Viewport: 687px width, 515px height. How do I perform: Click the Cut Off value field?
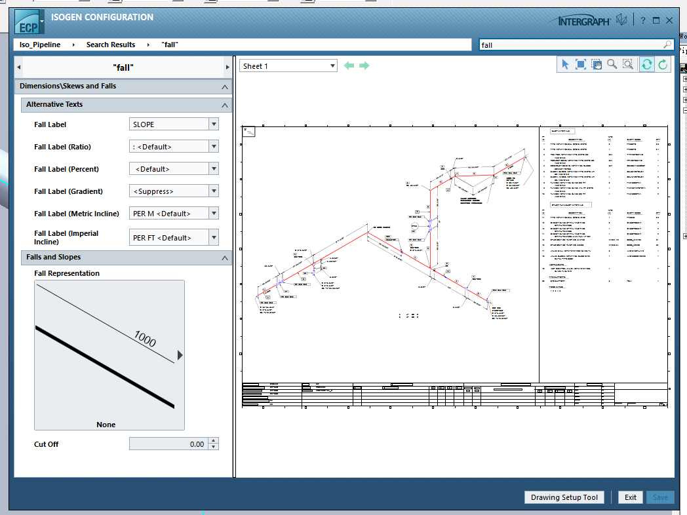pyautogui.click(x=168, y=444)
